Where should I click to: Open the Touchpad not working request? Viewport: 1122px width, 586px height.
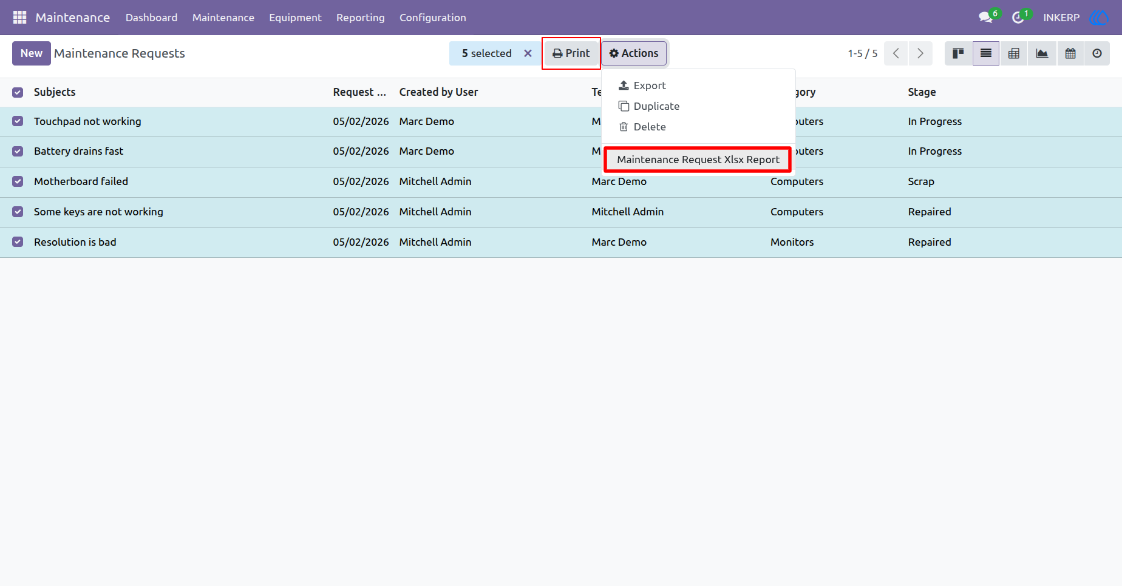coord(87,121)
